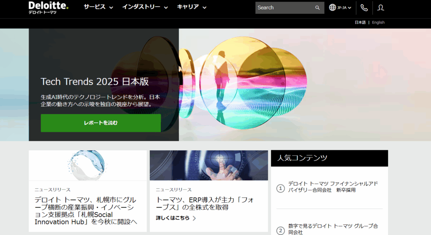Open 数字で見るデロイト トーマツ グループ popular link
The image size is (431, 235).
pos(333,229)
